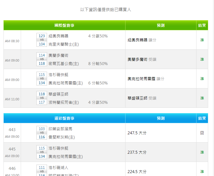This screenshot has width=214, height=176.
Task: Click the notice "以下資訊僅提供給已購買人"
Action: click(106, 10)
